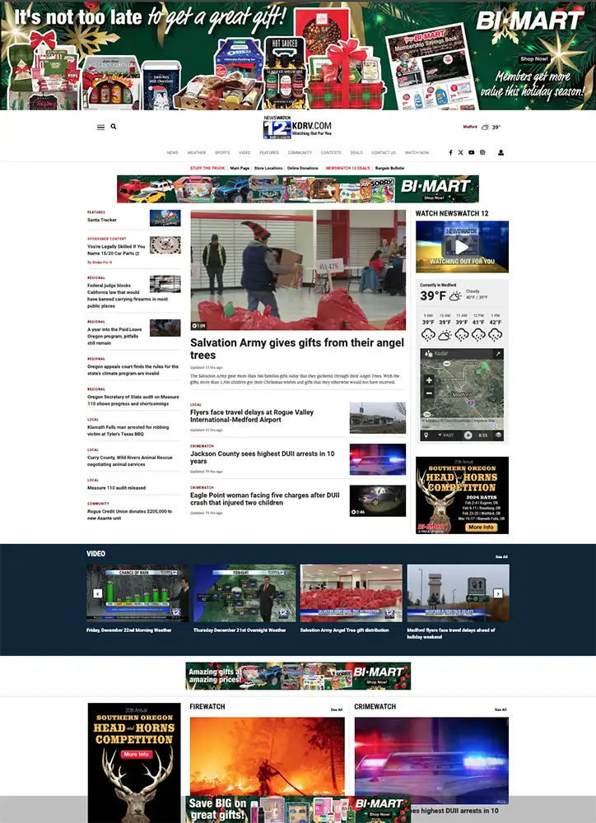Image resolution: width=596 pixels, height=823 pixels.
Task: Click the user account profile icon
Action: 501,153
